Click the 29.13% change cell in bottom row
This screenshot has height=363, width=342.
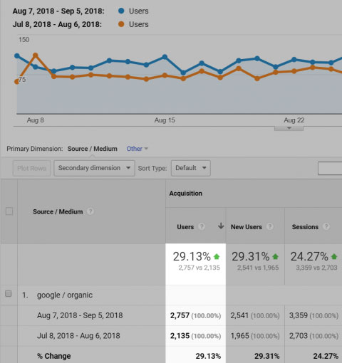208,356
